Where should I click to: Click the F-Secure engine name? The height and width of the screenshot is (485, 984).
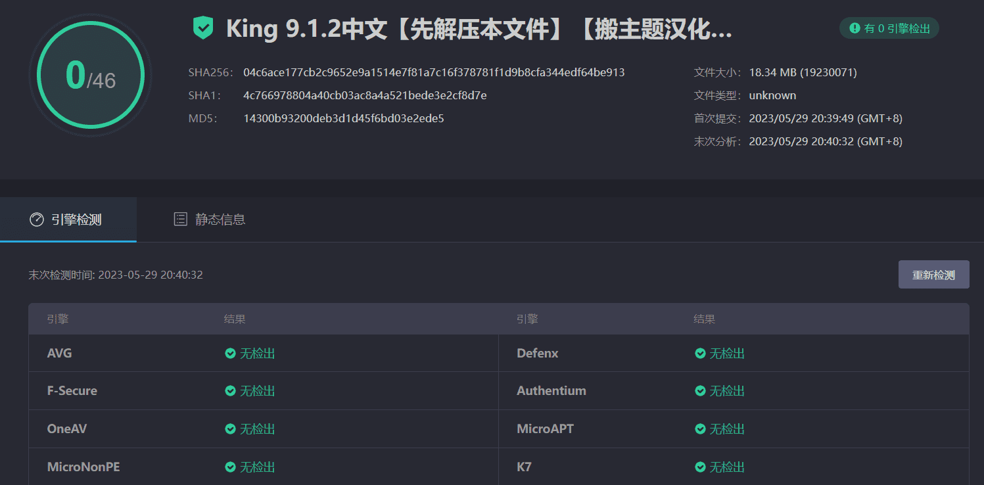point(72,391)
